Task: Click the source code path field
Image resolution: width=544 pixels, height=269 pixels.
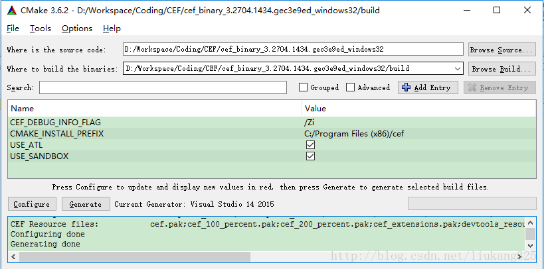Action: coord(293,49)
